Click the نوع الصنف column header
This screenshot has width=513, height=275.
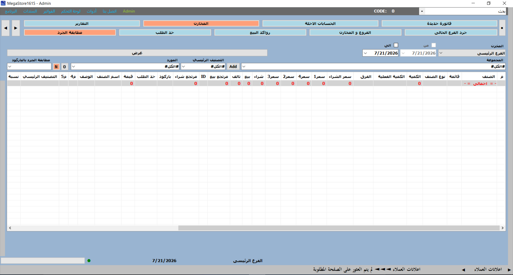[x=435, y=77]
